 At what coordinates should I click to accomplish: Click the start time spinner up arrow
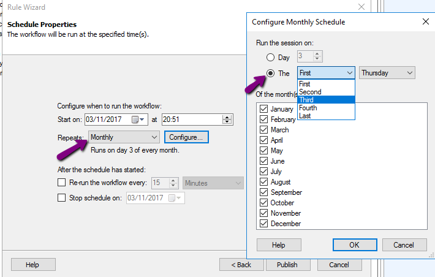tap(227, 118)
